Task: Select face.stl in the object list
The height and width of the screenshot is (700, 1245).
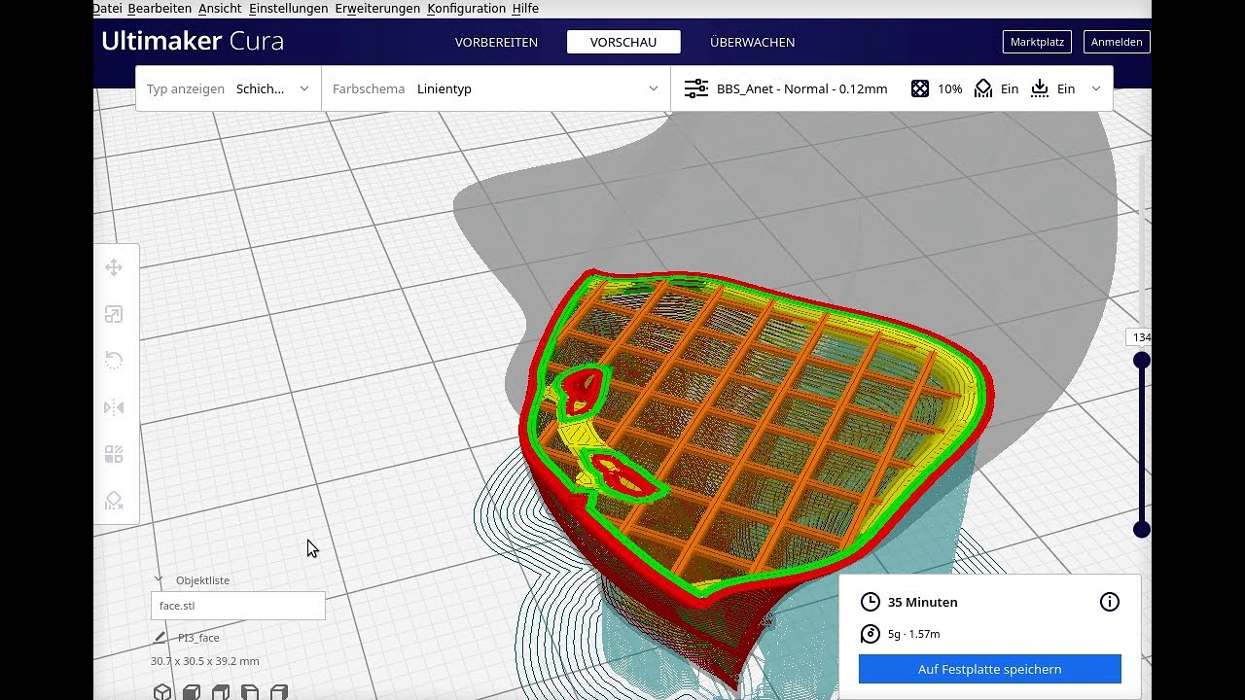Action: [237, 606]
